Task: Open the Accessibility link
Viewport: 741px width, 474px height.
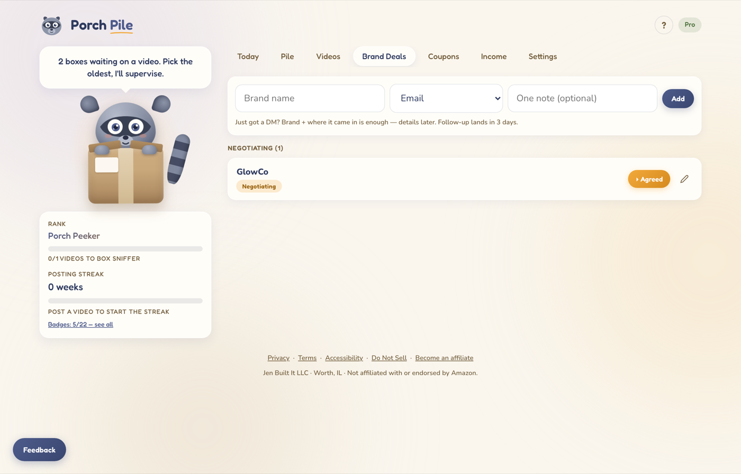Action: pos(344,358)
